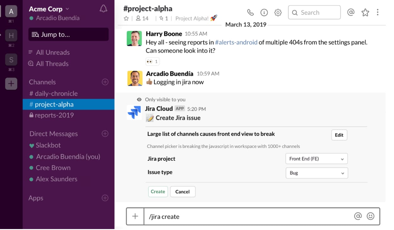Start a call with phone icon
Viewport: 394px width, 230px height.
[250, 13]
